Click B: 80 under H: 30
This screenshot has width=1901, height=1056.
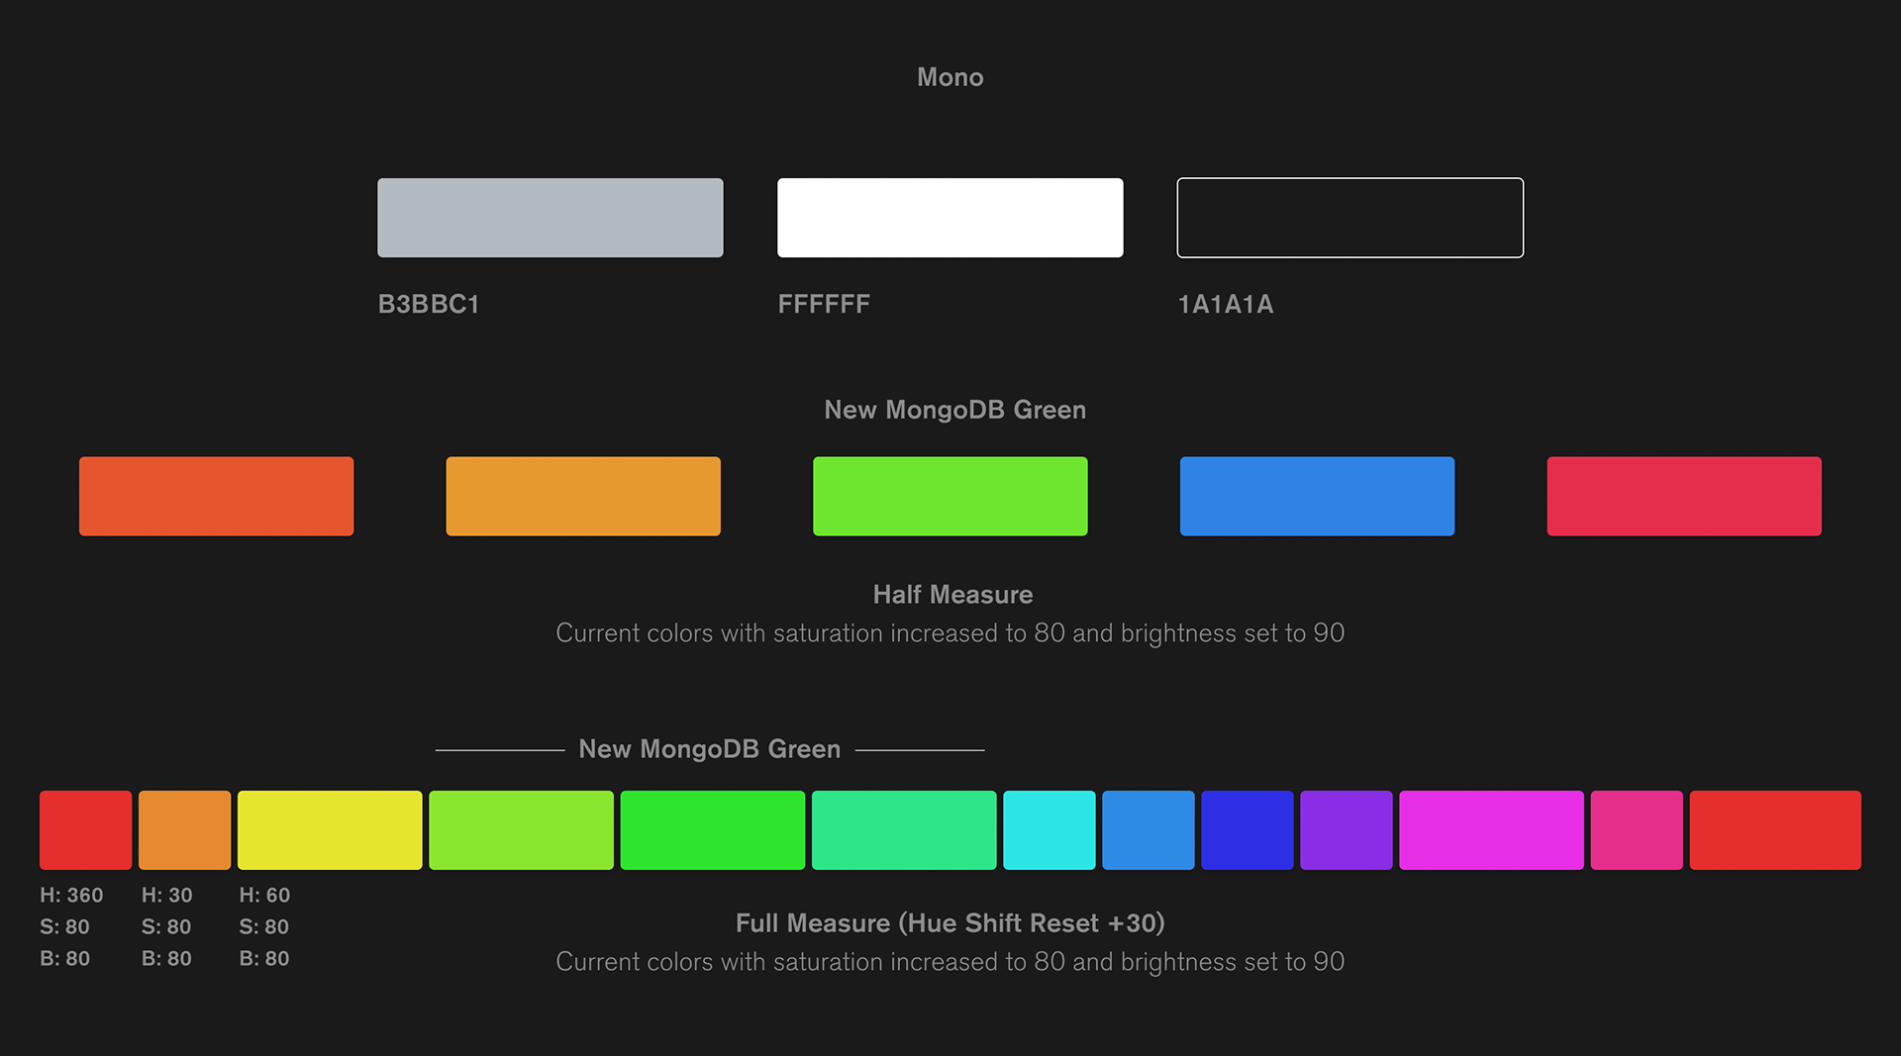(x=166, y=959)
